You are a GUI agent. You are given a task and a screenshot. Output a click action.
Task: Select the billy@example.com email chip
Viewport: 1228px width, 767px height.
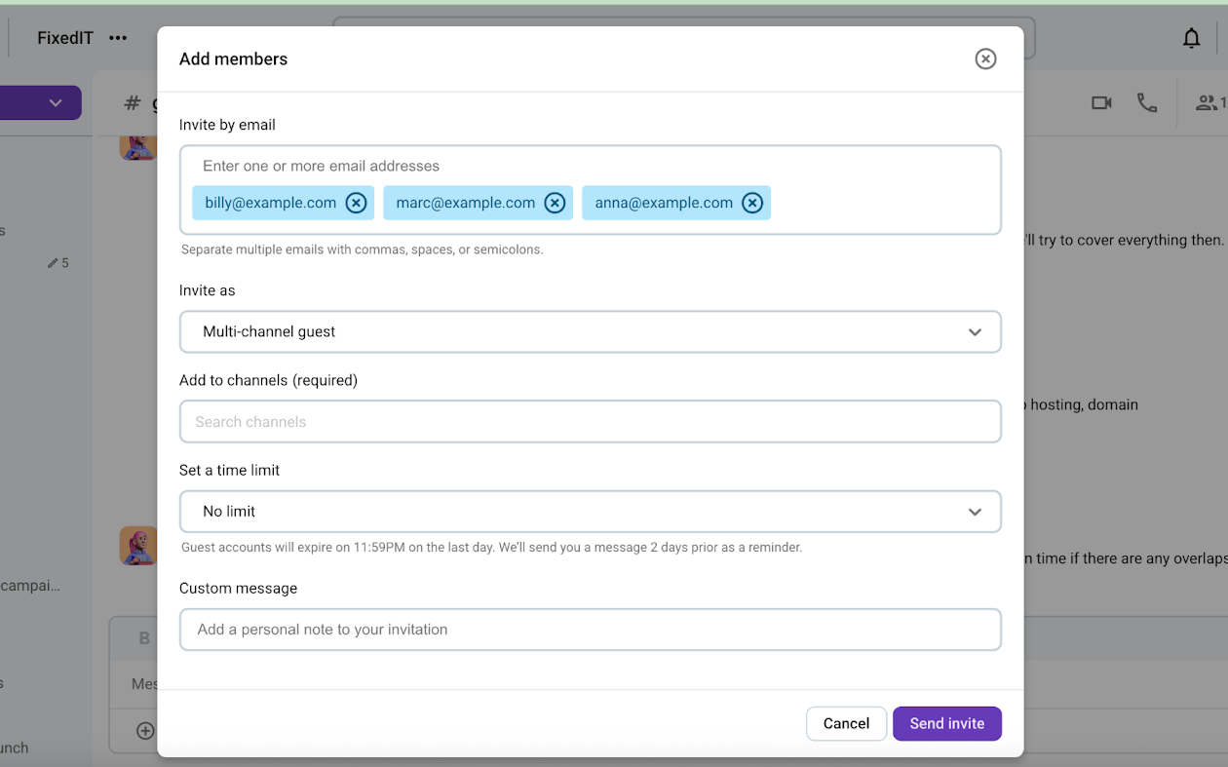tap(270, 203)
